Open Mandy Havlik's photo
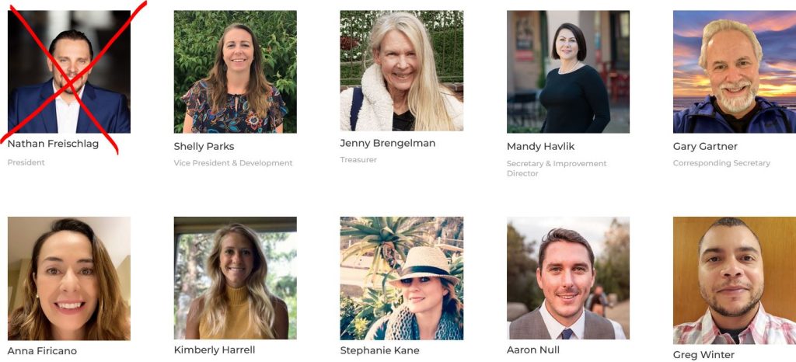 click(568, 71)
